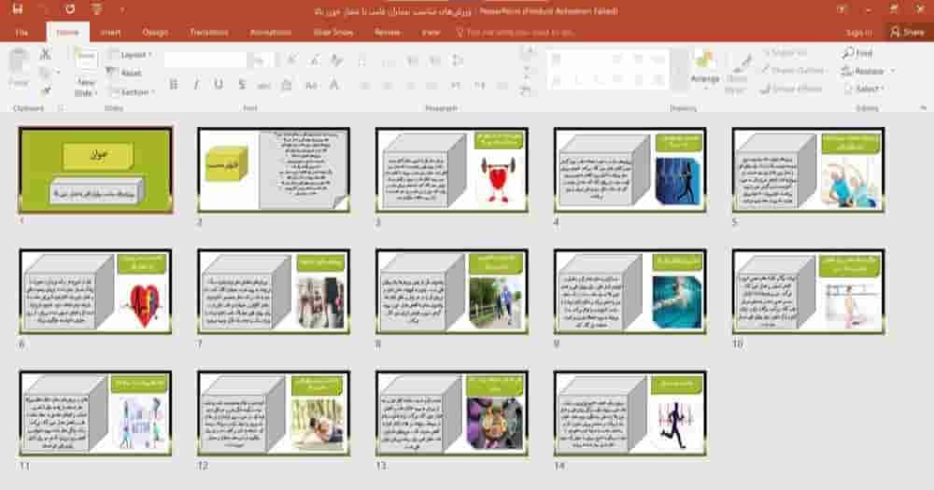Open the Layout dropdown
This screenshot has width=934, height=490.
tap(130, 55)
